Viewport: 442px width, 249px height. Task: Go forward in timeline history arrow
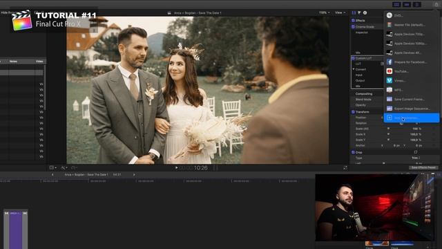(x=134, y=175)
